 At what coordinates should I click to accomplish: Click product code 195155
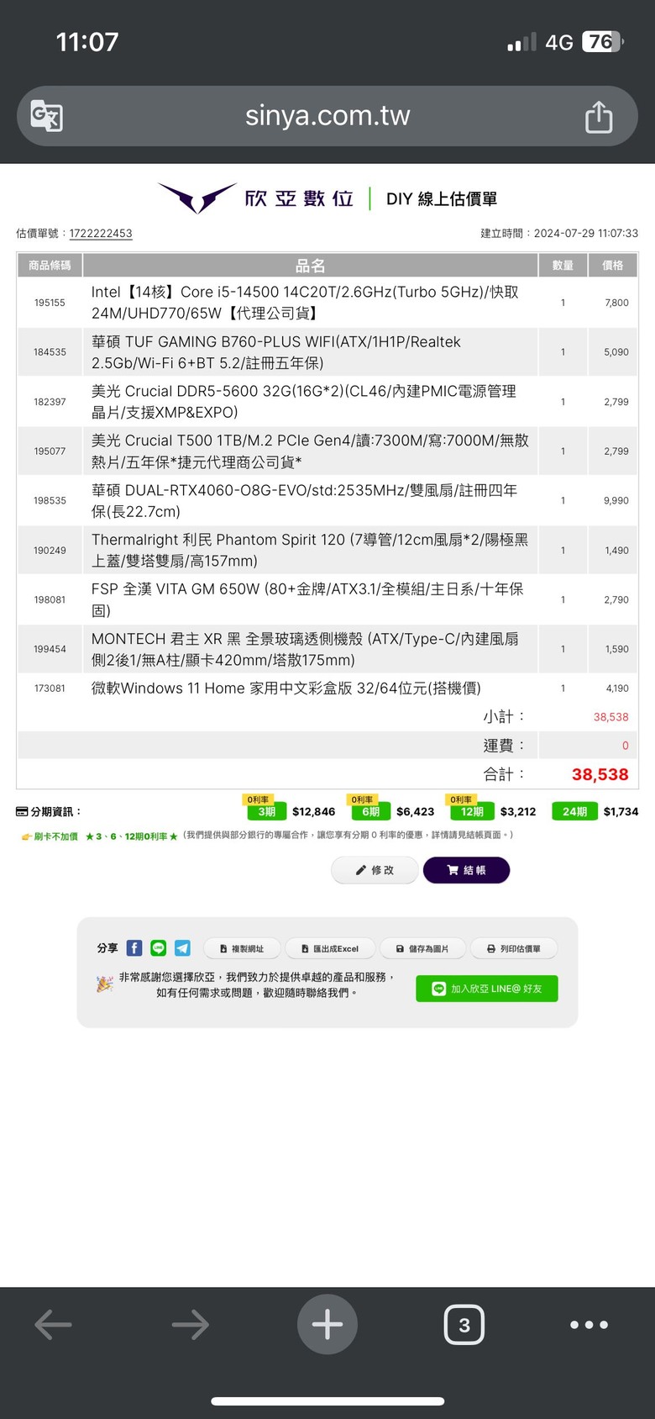pyautogui.click(x=50, y=303)
